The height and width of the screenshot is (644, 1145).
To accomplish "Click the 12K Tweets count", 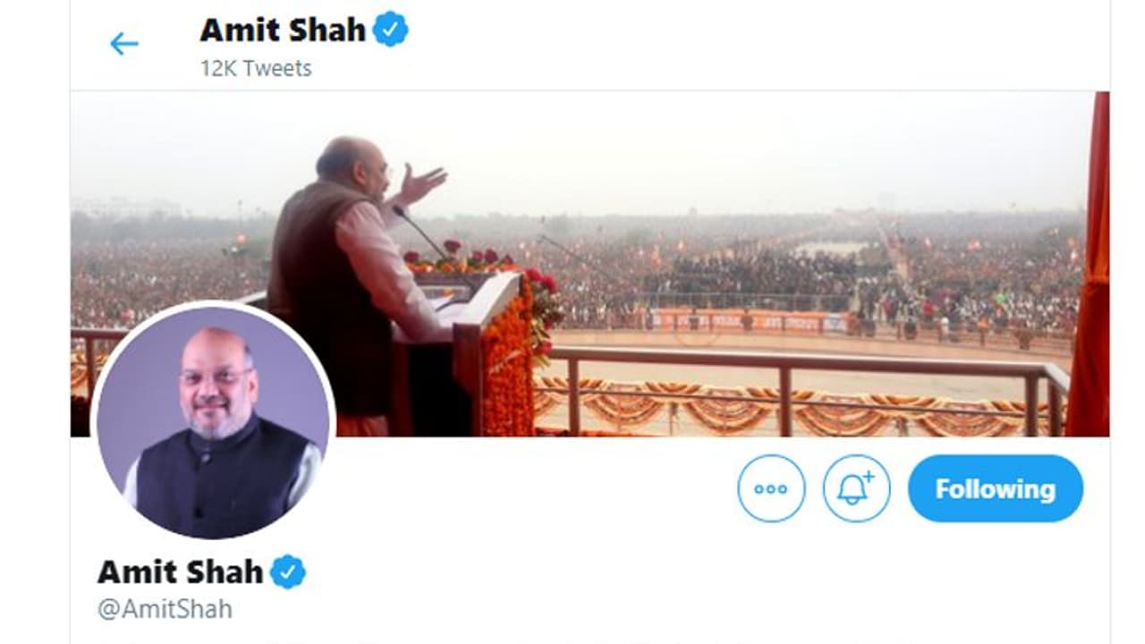I will (256, 69).
